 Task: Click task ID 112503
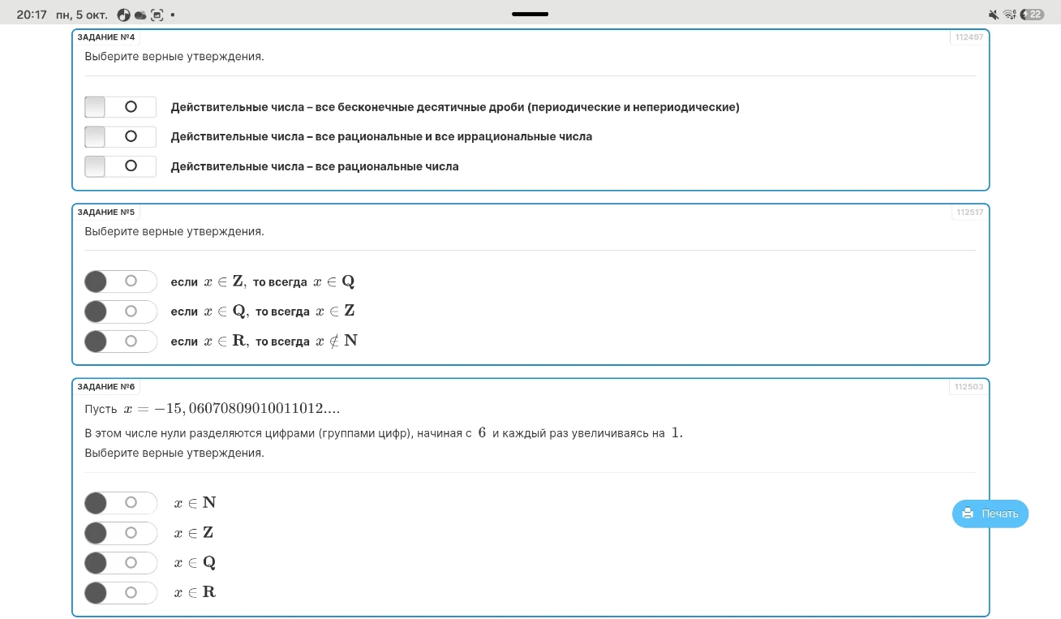(x=969, y=387)
